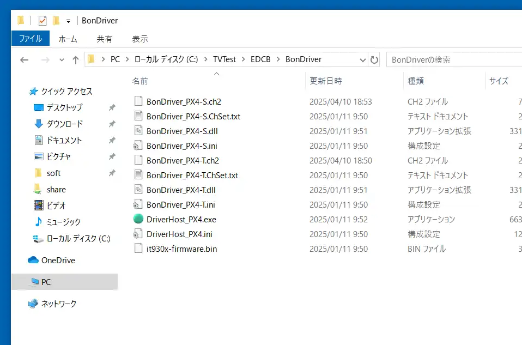Select the BonDriver_PX4-S.ini file icon
This screenshot has height=345, width=522.
138,146
